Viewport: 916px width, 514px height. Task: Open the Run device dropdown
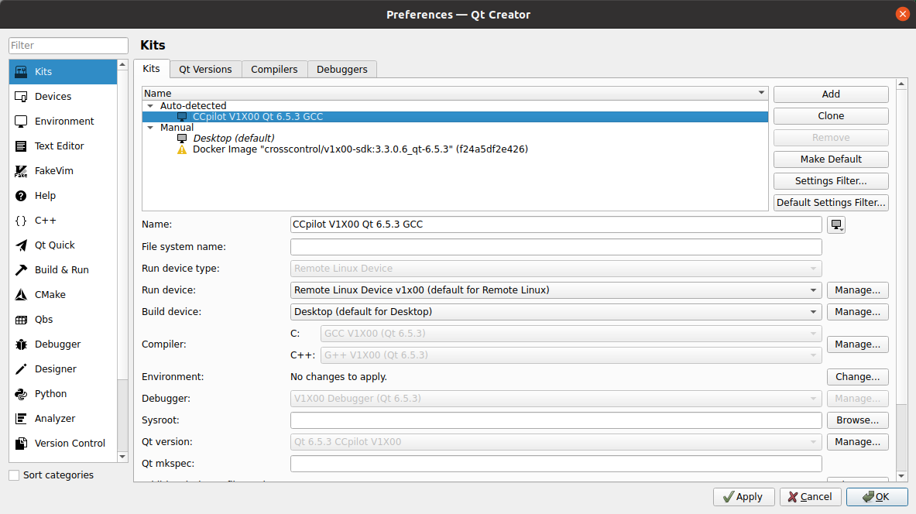(x=555, y=290)
